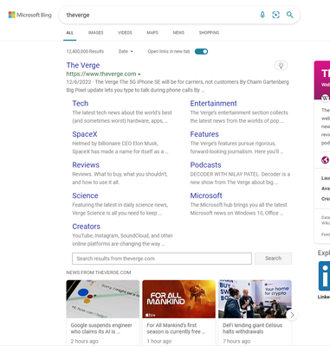Open DeFi Celsius news thumbnail
This screenshot has width=330, height=346.
click(255, 299)
